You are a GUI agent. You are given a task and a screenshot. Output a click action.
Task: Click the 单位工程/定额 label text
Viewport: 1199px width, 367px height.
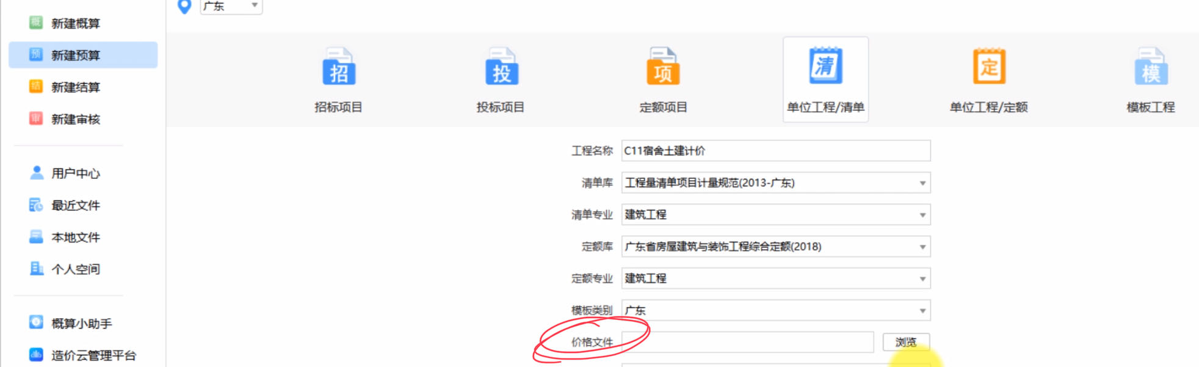(989, 107)
